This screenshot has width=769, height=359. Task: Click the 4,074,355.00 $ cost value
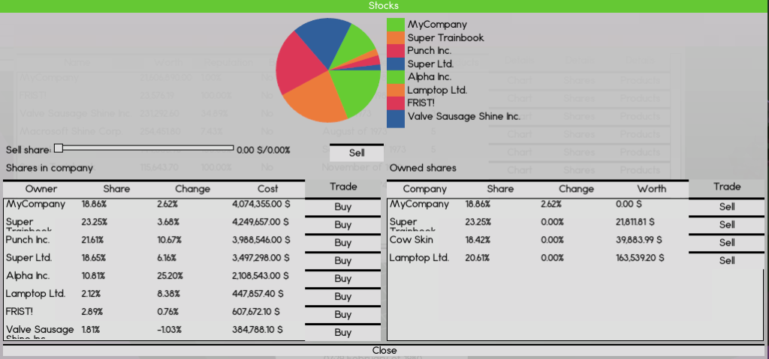261,205
